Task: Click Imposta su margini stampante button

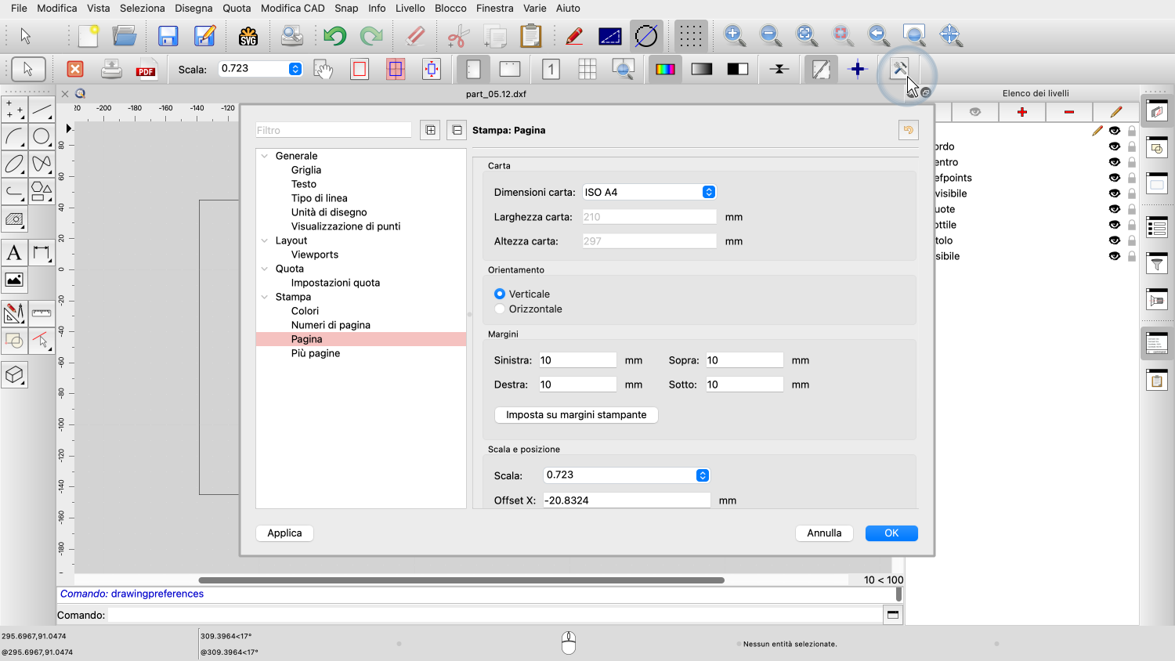Action: [x=576, y=415]
